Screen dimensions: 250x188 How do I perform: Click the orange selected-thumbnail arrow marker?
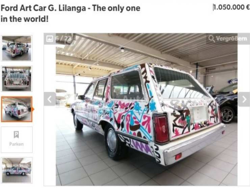[x=33, y=109]
